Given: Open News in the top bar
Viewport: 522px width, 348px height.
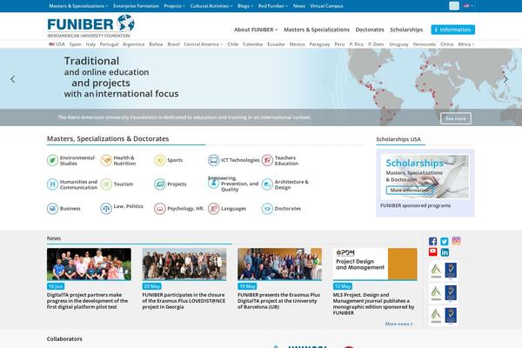Looking at the screenshot, I should pyautogui.click(x=299, y=6).
